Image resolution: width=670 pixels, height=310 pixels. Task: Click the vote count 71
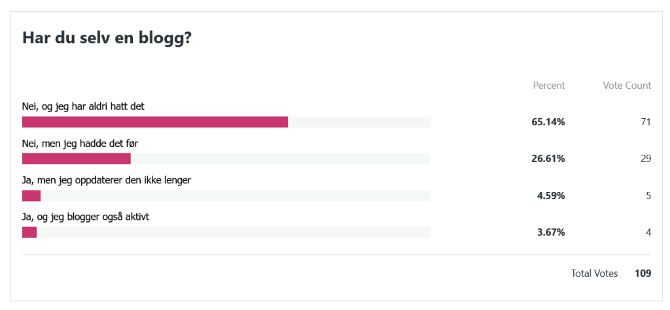tap(645, 122)
